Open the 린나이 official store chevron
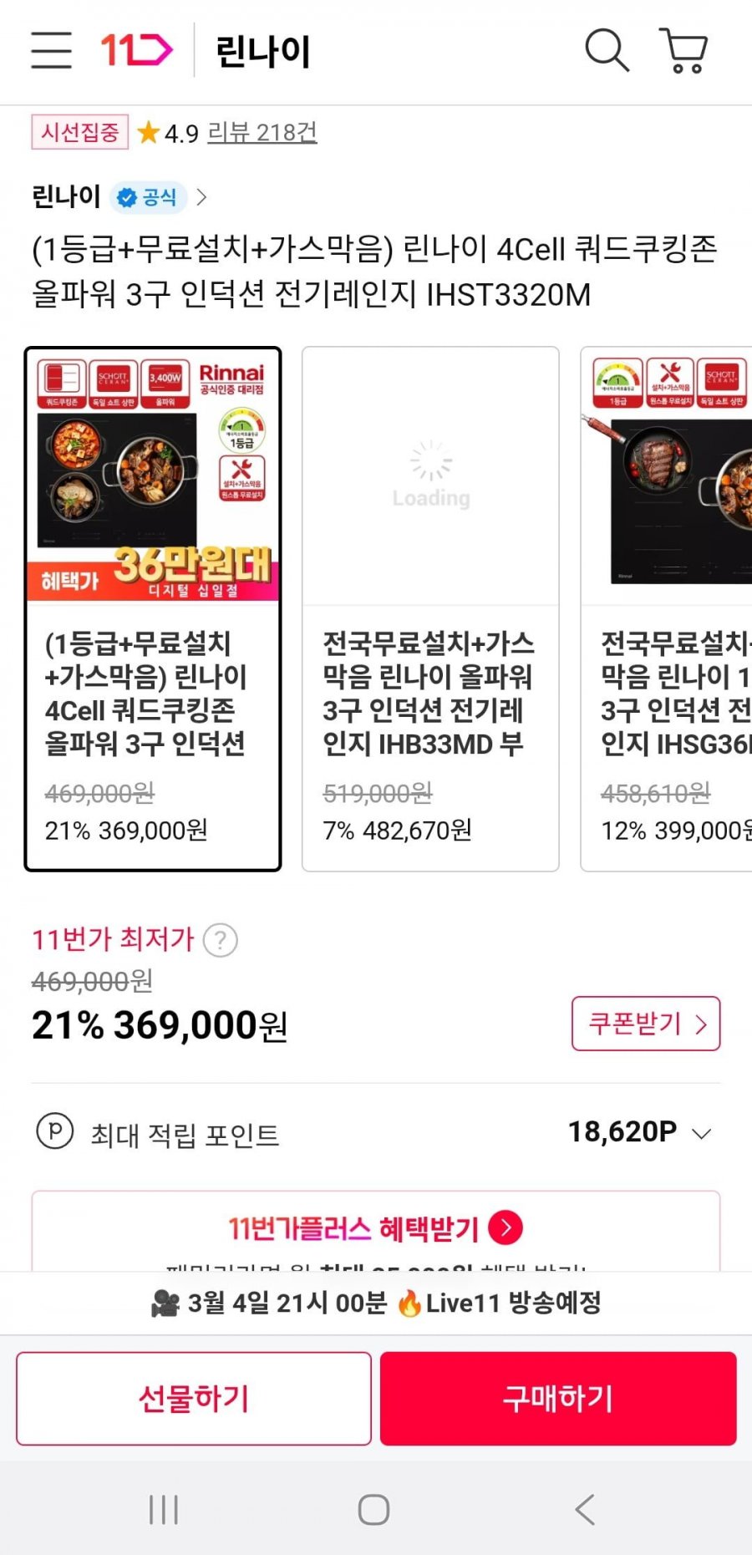The width and height of the screenshot is (752, 1555). (x=201, y=197)
